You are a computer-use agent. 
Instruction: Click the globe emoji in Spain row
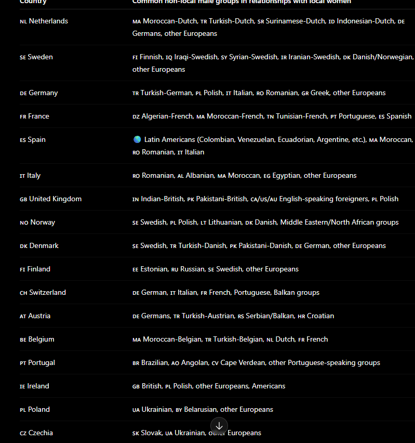[x=137, y=139]
